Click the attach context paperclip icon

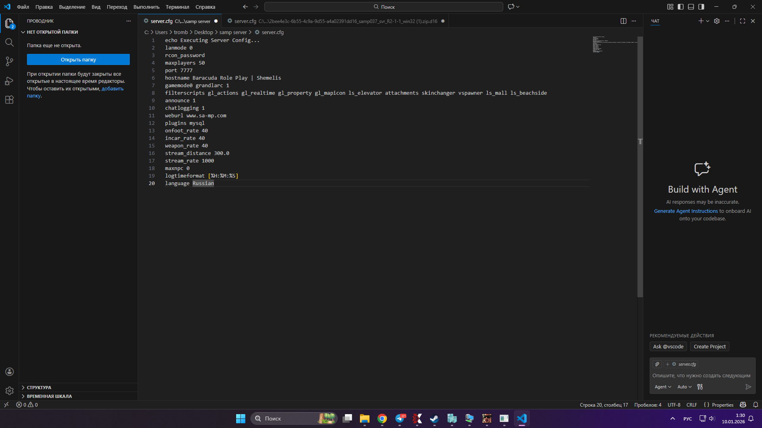657,364
